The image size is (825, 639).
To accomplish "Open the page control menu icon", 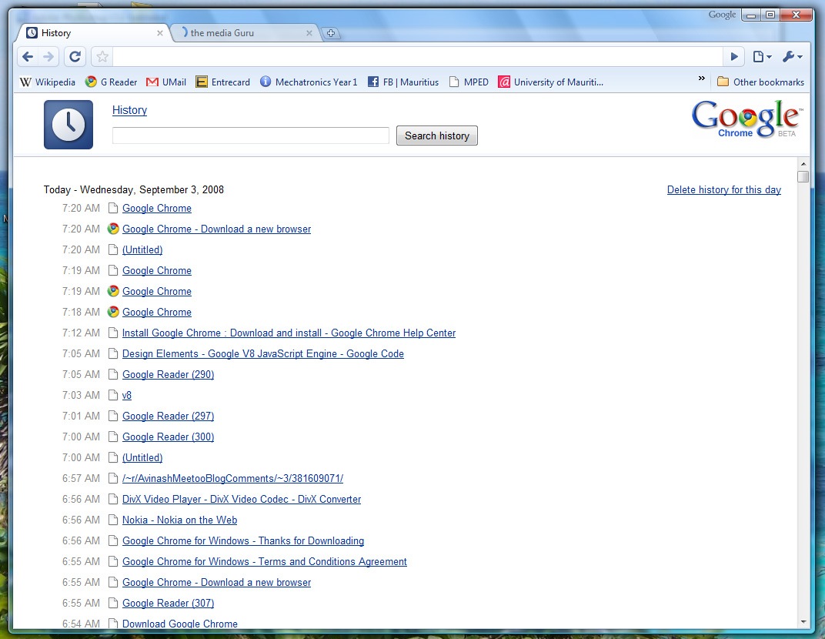I will pyautogui.click(x=762, y=57).
